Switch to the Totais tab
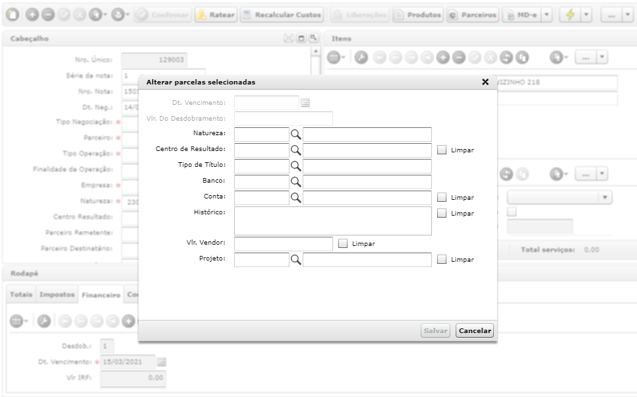The width and height of the screenshot is (637, 397). tap(21, 294)
